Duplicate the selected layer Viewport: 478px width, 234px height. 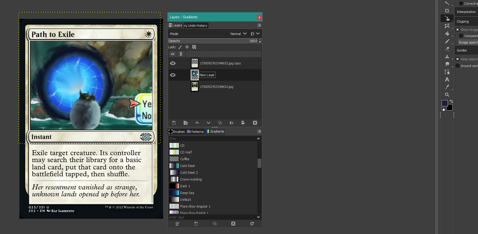[x=220, y=123]
